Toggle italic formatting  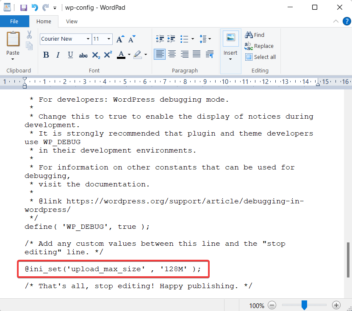coord(58,55)
